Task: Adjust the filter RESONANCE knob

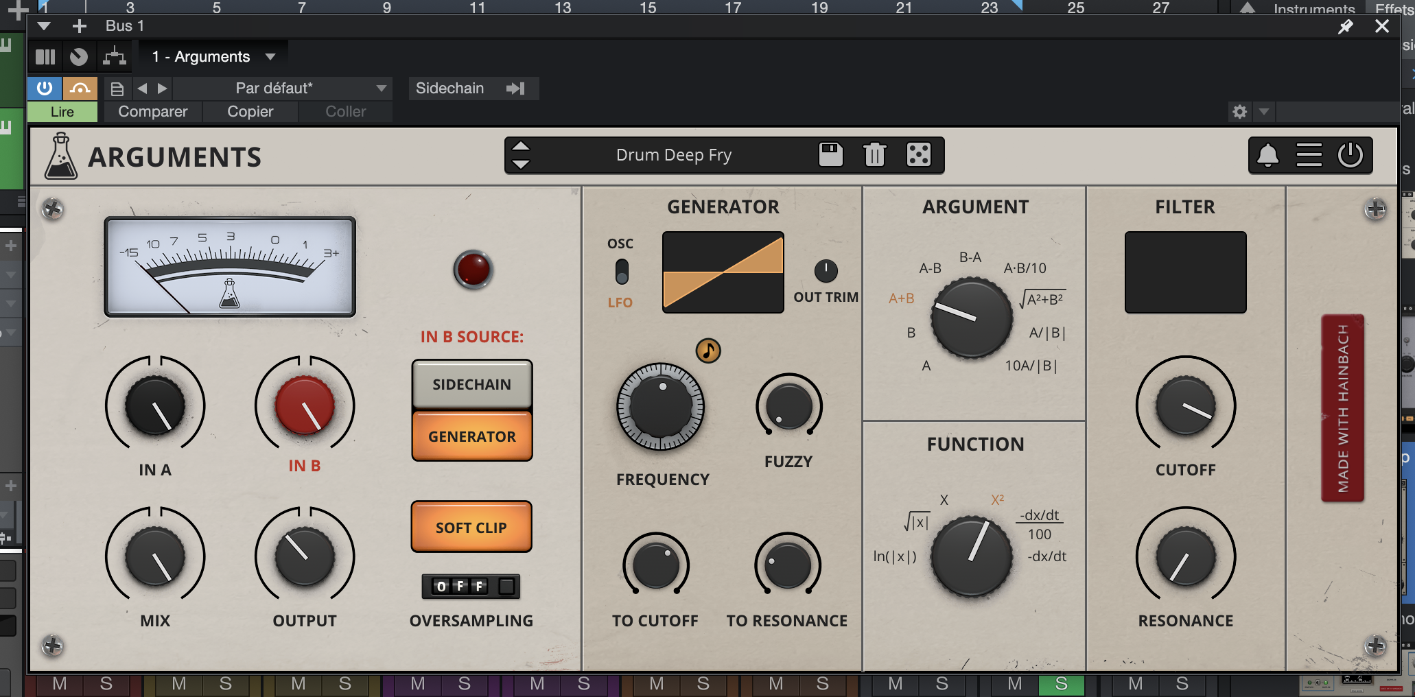Action: tap(1186, 557)
